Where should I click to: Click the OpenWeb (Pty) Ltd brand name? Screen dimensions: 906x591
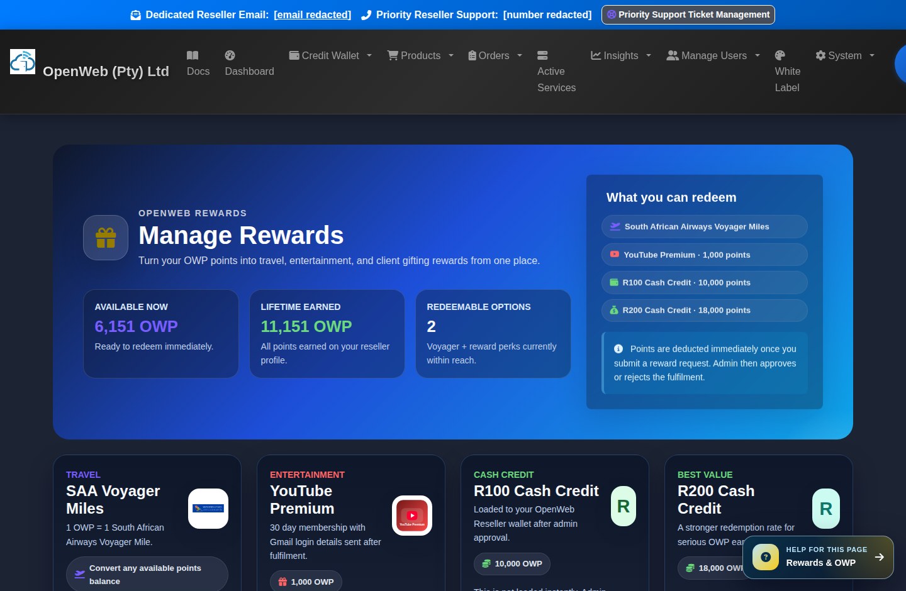pos(106,72)
